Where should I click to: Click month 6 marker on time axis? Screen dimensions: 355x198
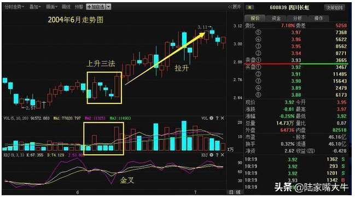(78, 193)
